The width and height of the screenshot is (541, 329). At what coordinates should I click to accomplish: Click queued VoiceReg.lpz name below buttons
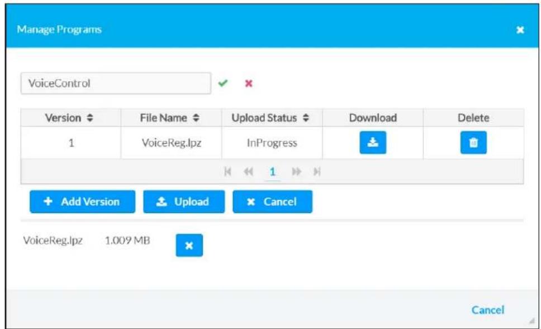[x=53, y=240]
